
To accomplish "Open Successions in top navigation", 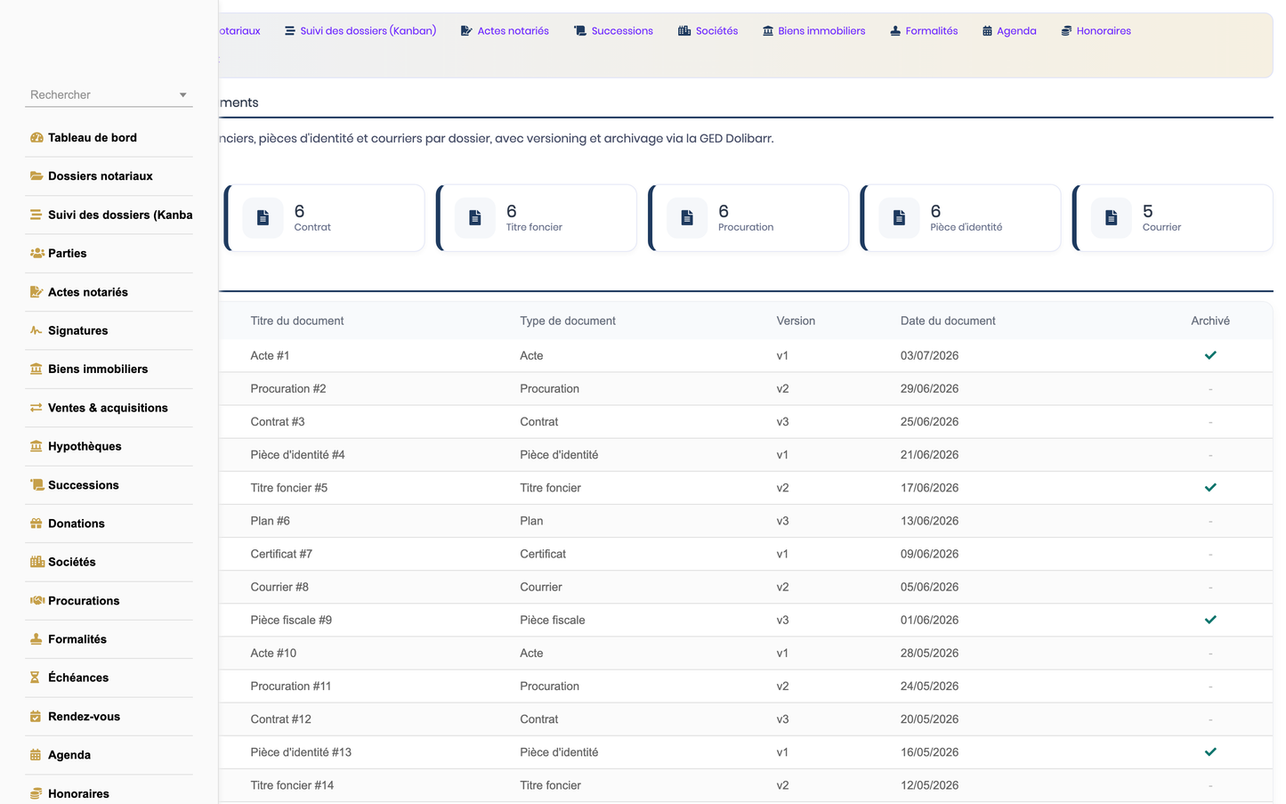I will click(613, 31).
